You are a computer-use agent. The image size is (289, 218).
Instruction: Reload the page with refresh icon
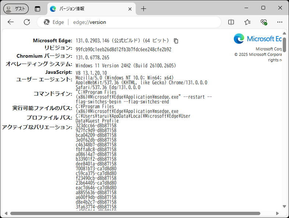coord(27,22)
